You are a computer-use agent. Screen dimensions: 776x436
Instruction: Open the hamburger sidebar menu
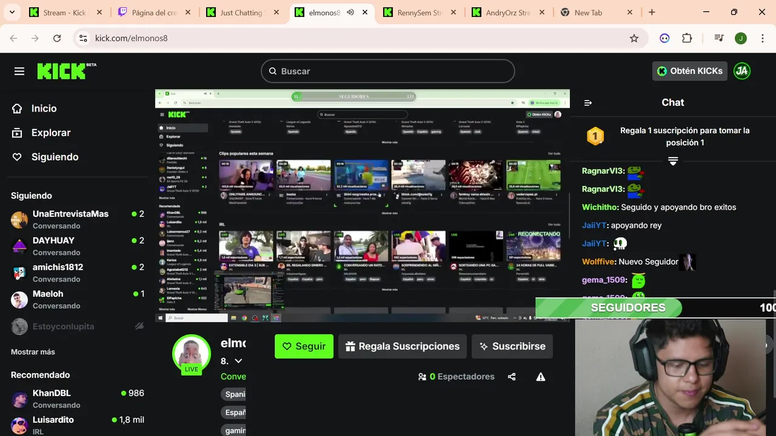pos(19,71)
